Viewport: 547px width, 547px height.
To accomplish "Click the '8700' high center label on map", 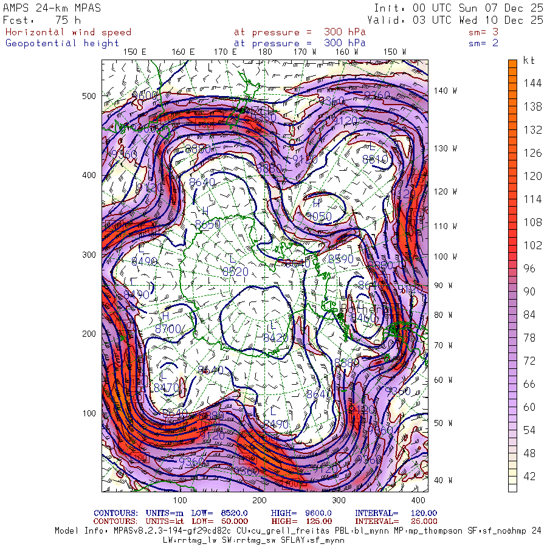I will tap(168, 329).
